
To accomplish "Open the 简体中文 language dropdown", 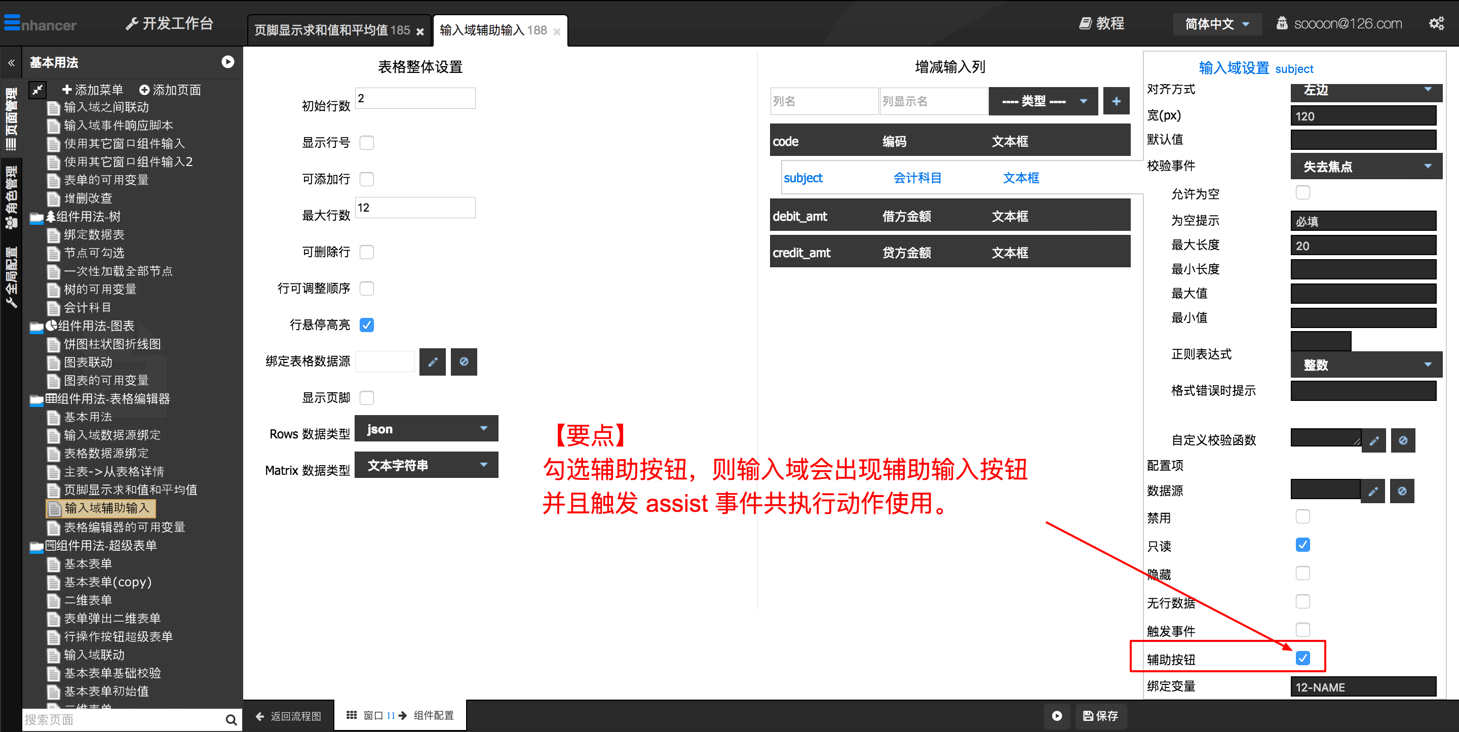I will click(x=1216, y=24).
